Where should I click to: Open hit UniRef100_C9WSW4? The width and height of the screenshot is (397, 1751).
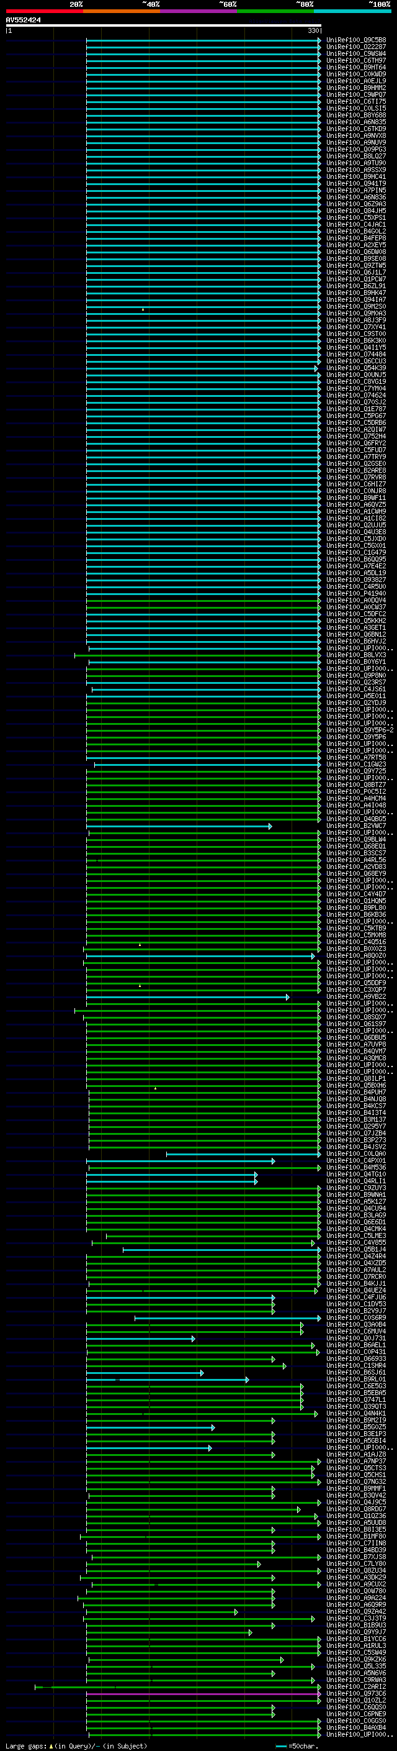click(x=355, y=53)
